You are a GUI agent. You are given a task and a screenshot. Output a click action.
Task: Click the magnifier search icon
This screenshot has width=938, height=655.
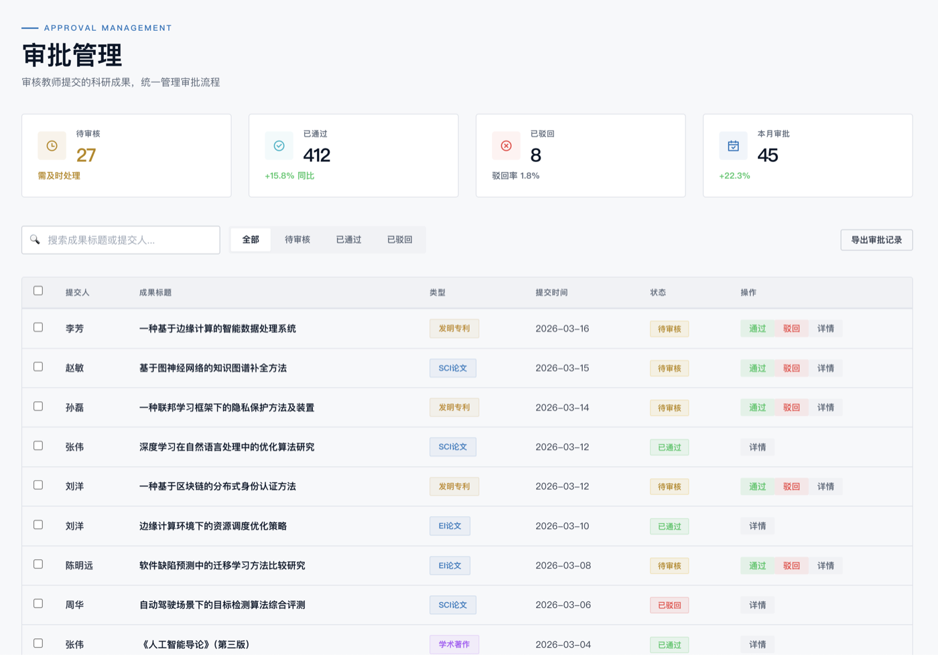point(35,240)
